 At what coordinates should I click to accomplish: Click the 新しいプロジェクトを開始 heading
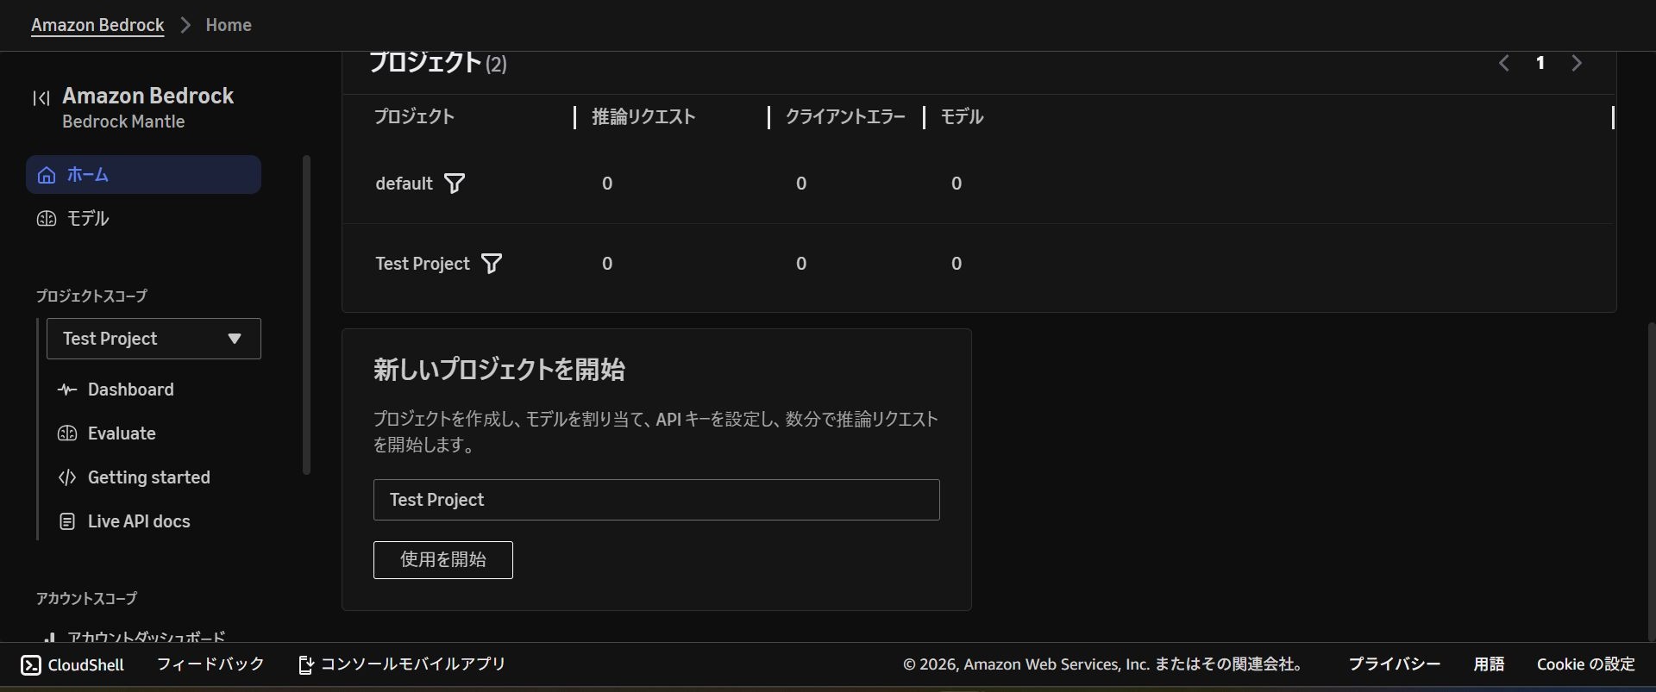click(499, 370)
